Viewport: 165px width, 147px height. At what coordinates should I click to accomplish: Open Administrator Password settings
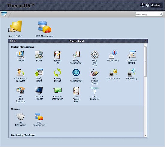tap(20, 75)
